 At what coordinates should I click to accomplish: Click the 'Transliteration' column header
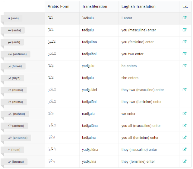(x=95, y=6)
